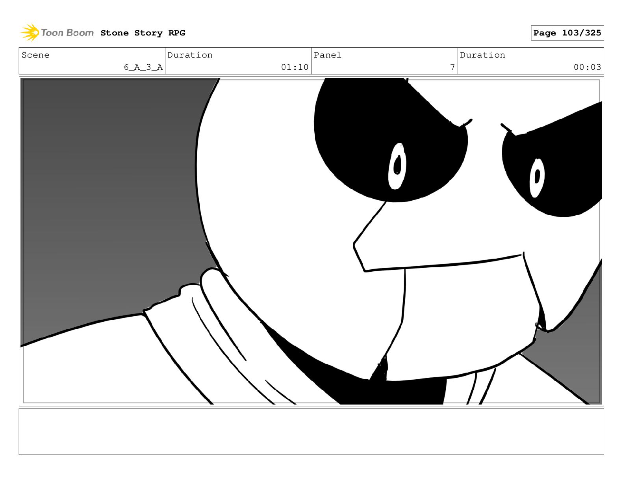The width and height of the screenshot is (623, 483).
Task: Select the 'Panel' header label
Action: (327, 55)
